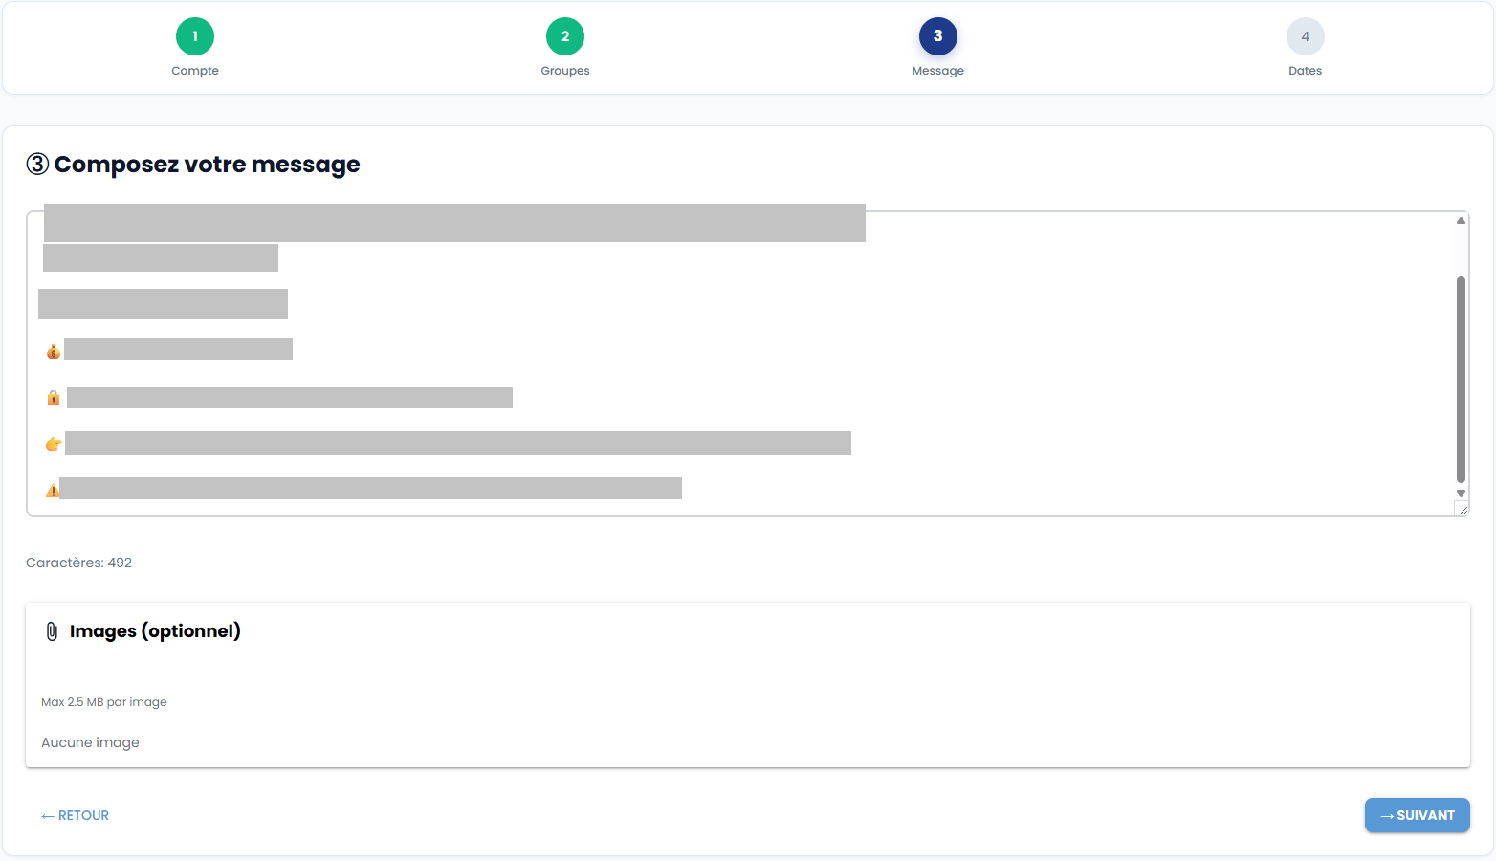
Task: Click the warning sign emoji in message
Action: [x=52, y=490]
